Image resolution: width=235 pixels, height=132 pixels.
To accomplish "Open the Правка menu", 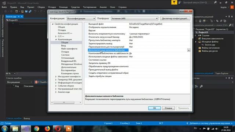I will click(x=14, y=7).
